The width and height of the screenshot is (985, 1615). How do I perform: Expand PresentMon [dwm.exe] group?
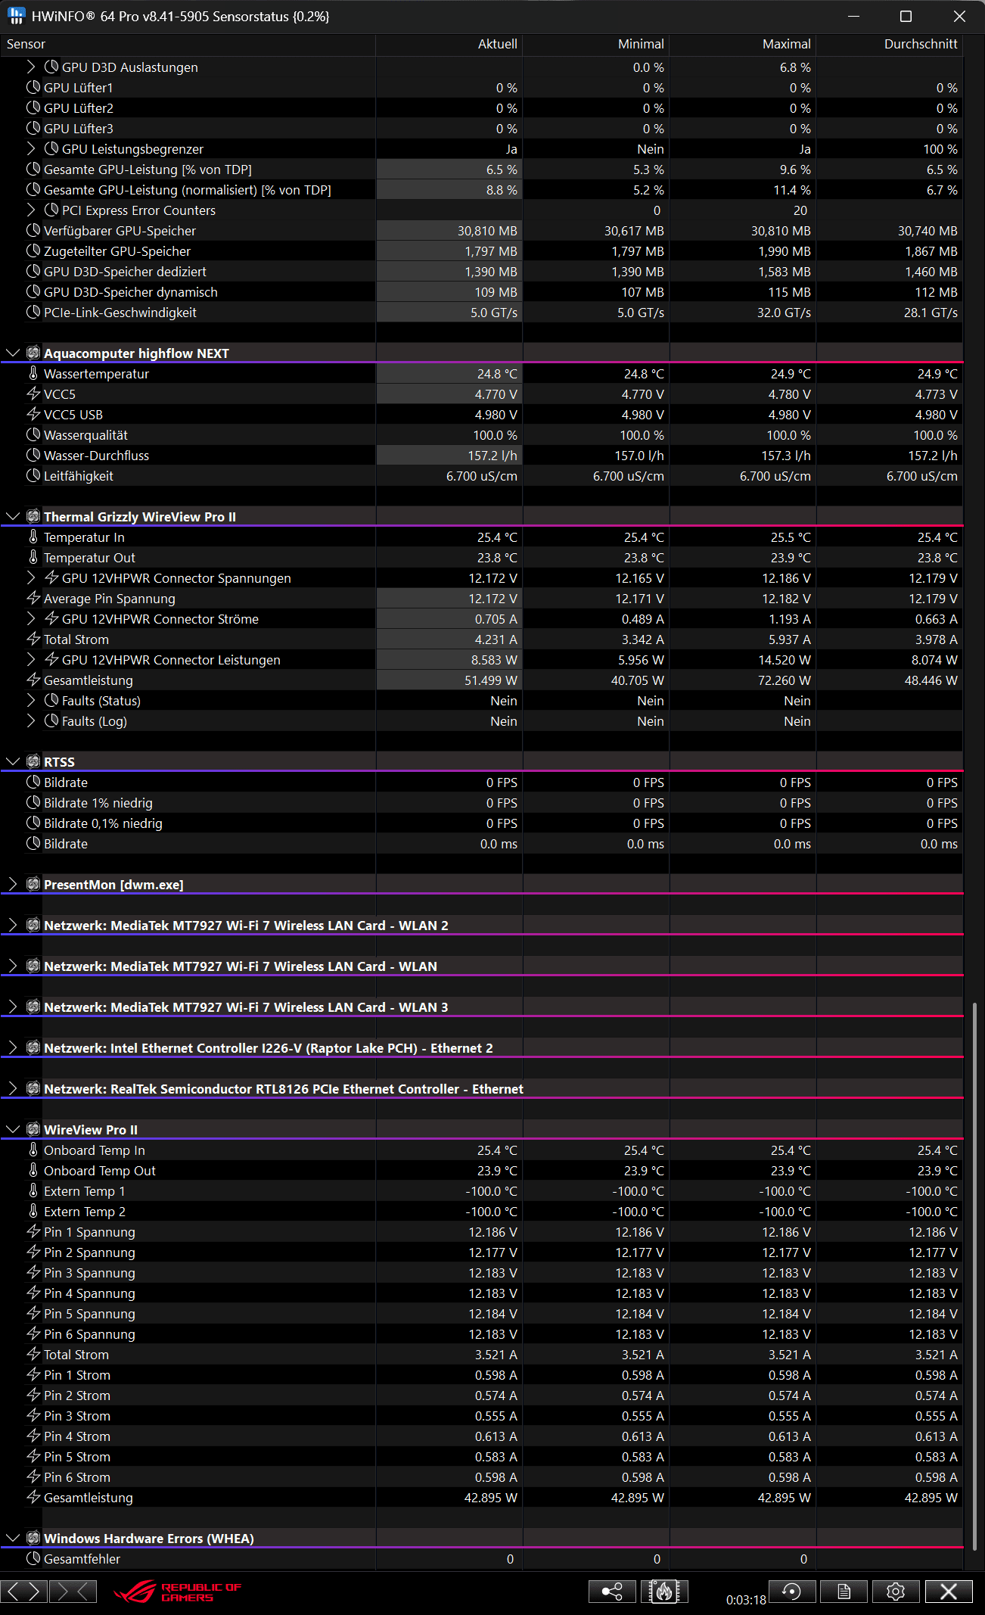13,884
